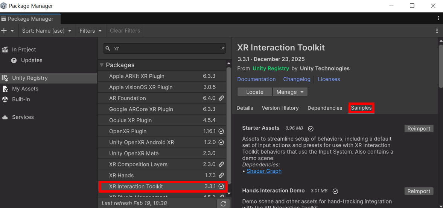
Task: Select Unity OpenXR Meta package
Action: (x=162, y=153)
